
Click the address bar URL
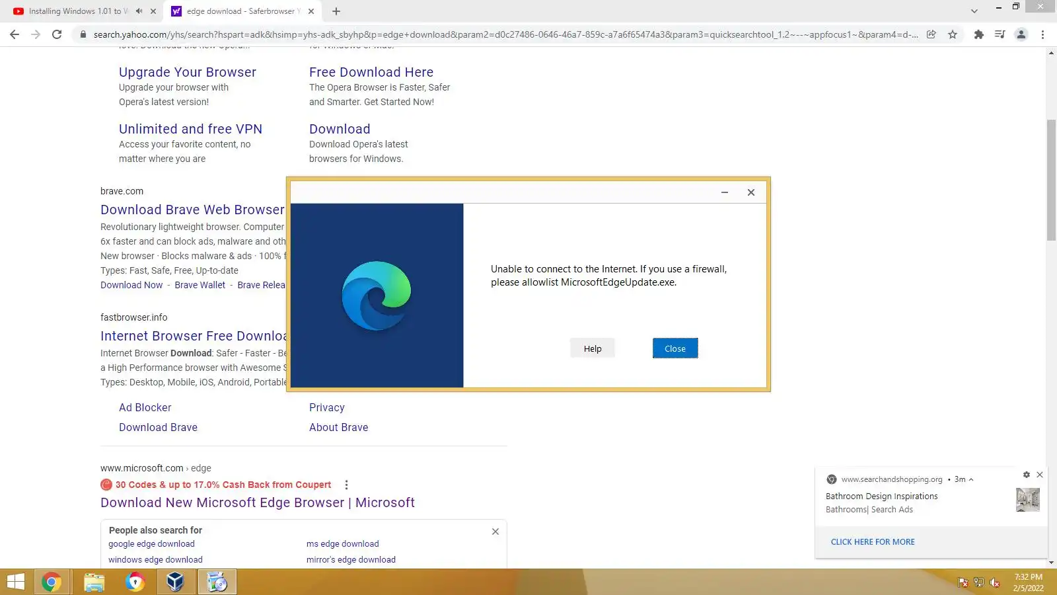pyautogui.click(x=505, y=34)
